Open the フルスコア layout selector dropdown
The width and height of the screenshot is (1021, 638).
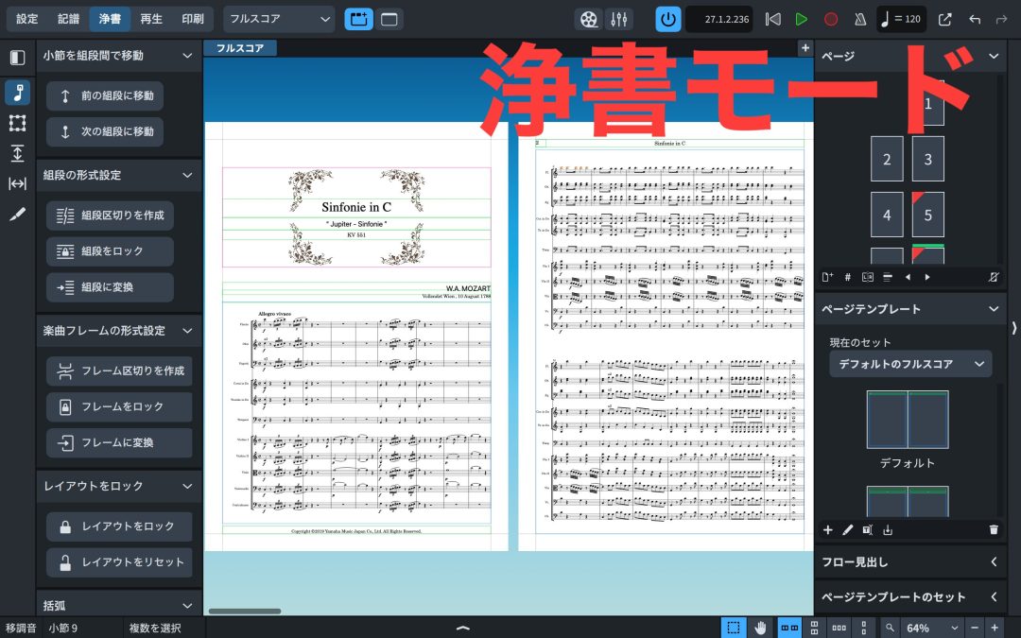tap(279, 20)
